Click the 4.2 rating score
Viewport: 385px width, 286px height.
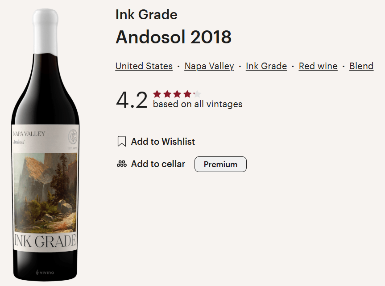[x=131, y=98]
